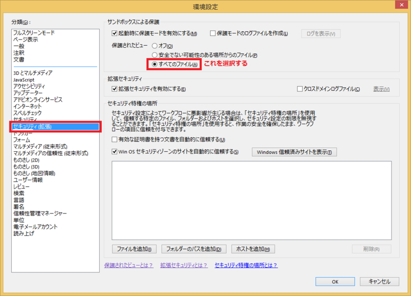411x296 pixels.
Task: Open 拡張セキュリティとは？ help link
Action: point(184,265)
